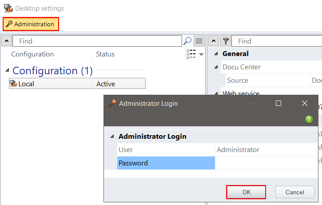Collapse the Configuration (1) group

coord(7,71)
